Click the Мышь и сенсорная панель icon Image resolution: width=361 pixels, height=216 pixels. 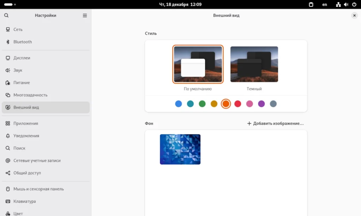click(x=8, y=189)
